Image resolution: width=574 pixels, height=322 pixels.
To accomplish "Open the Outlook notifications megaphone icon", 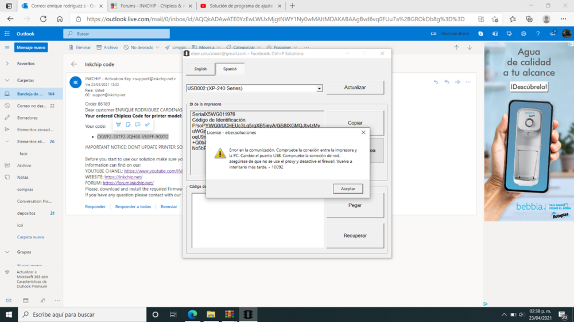I will pyautogui.click(x=553, y=33).
